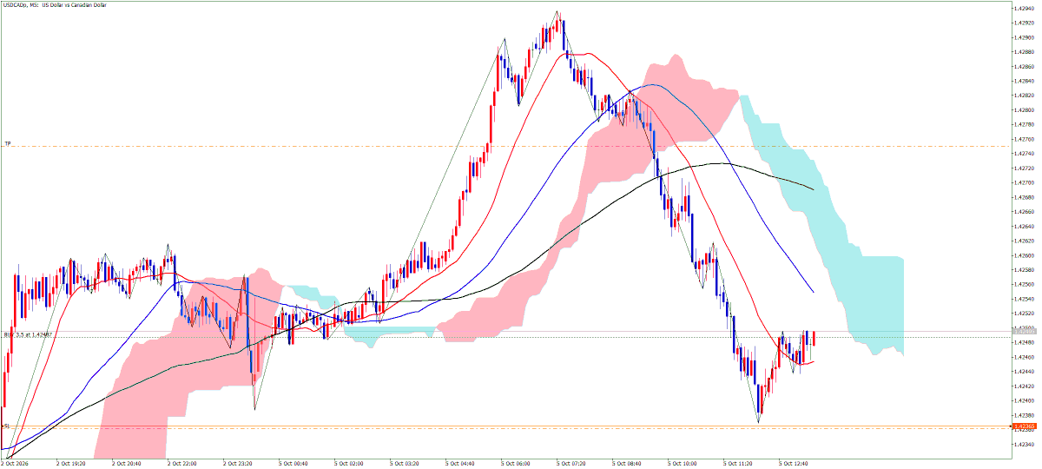
Task: Click the 1.42420 price axis label
Action: (x=1024, y=386)
